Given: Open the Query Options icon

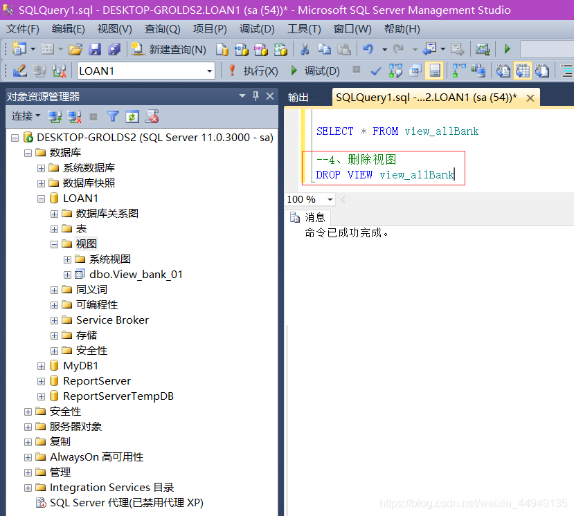Looking at the screenshot, I should [415, 71].
